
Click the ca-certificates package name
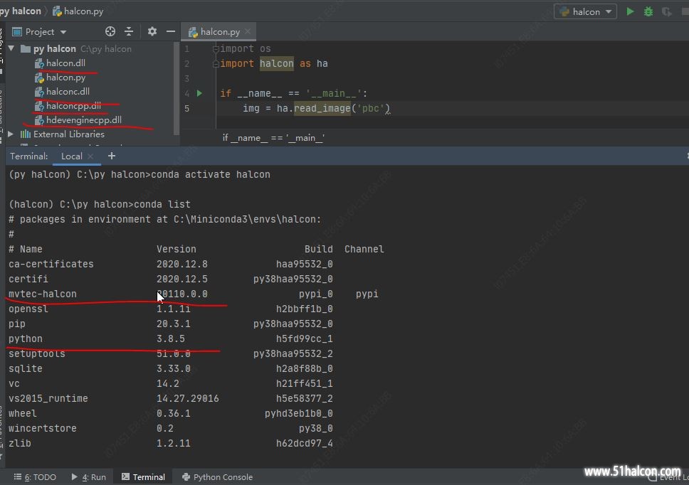click(x=51, y=264)
